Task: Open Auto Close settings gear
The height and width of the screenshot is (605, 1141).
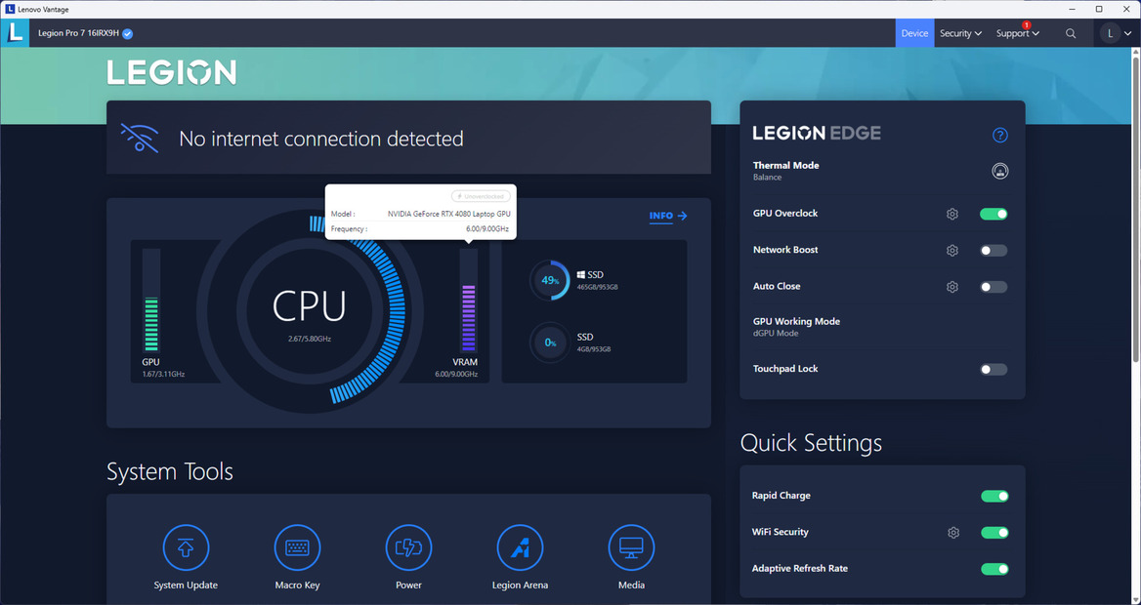Action: click(951, 287)
